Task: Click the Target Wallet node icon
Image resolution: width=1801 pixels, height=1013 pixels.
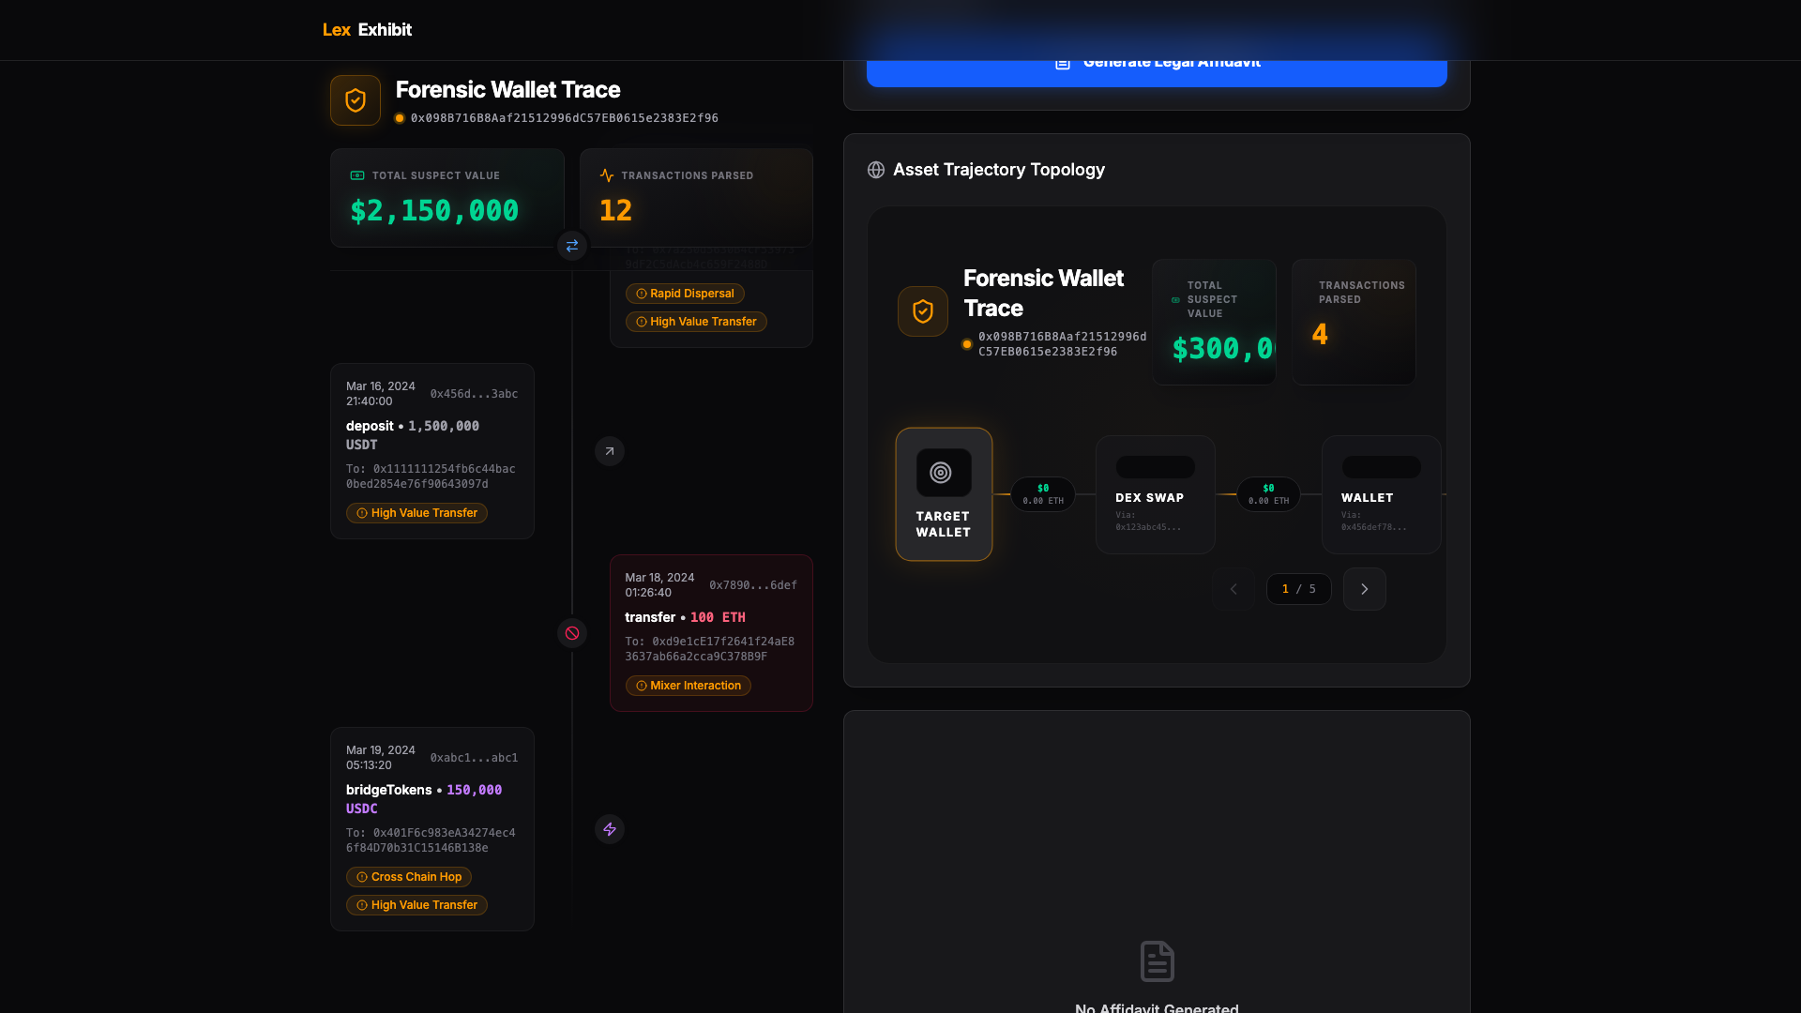Action: click(941, 473)
